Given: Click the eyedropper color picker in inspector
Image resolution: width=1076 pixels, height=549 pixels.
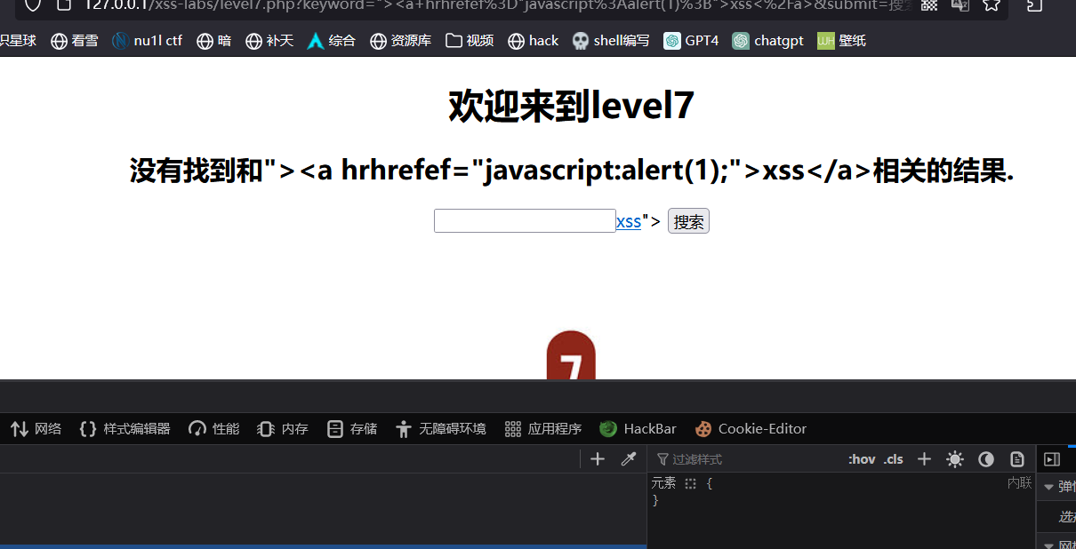Looking at the screenshot, I should 629,459.
